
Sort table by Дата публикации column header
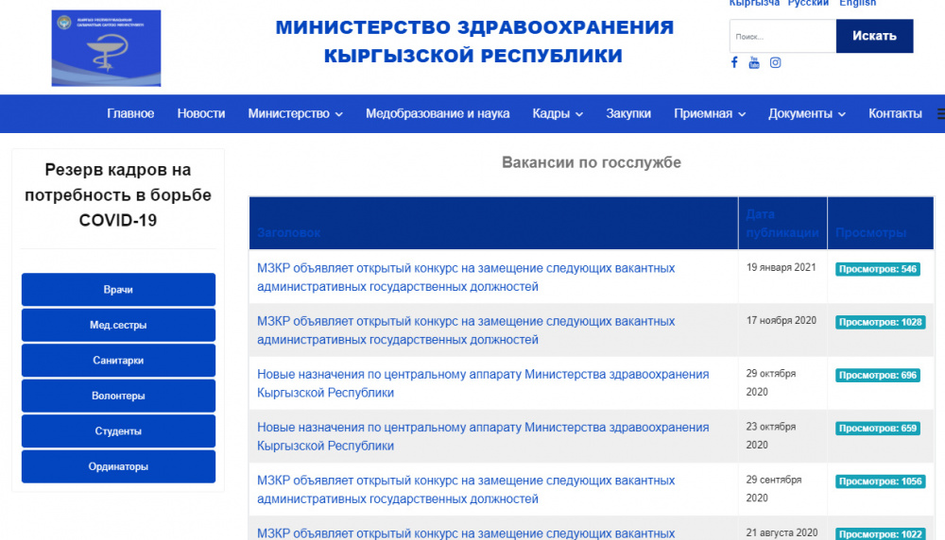pos(782,224)
